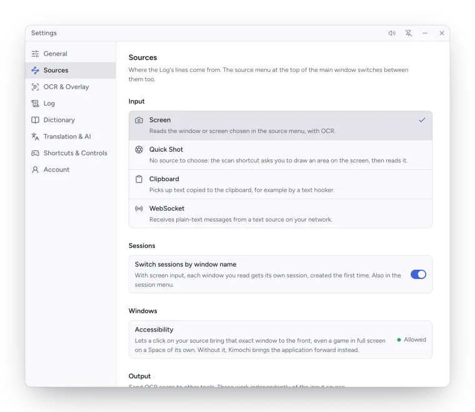The height and width of the screenshot is (412, 475).
Task: Click 'Picks up text copied to the clipboard' text
Action: 242,190
